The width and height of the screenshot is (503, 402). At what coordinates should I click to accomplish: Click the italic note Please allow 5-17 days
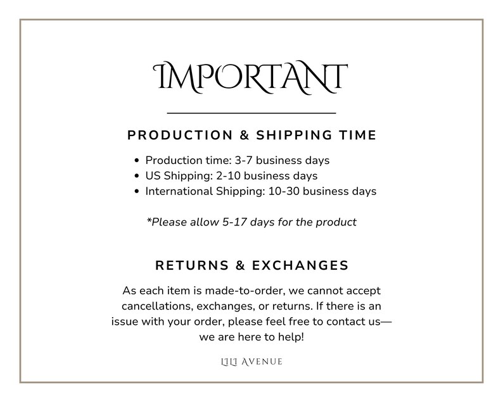point(251,222)
